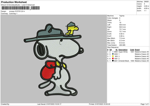Click the height value "5.80 in"
The height and width of the screenshot is (106, 150).
146,6
